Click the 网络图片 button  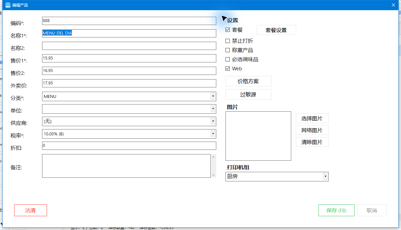tap(312, 130)
